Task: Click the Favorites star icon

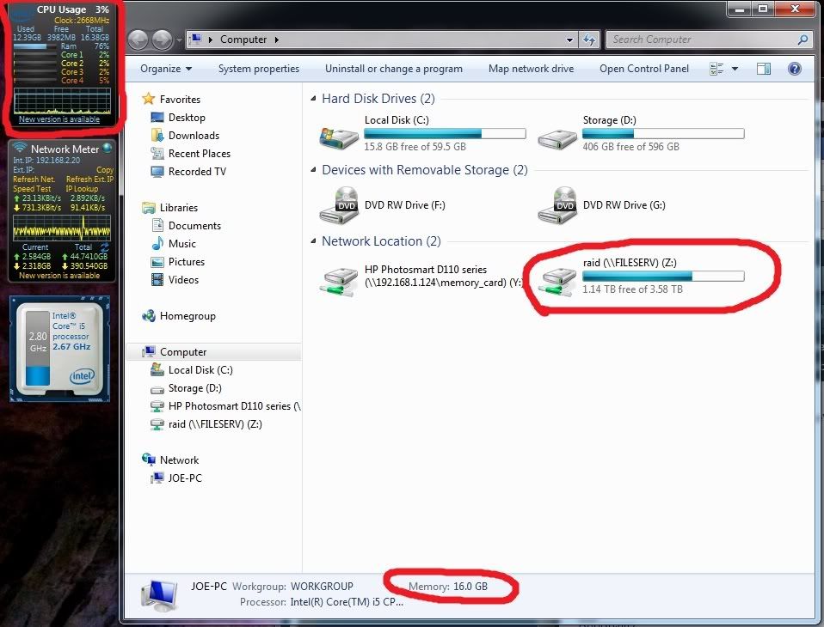Action: pyautogui.click(x=148, y=99)
